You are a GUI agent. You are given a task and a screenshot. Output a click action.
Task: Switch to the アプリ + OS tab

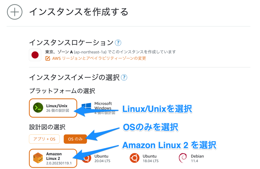[44, 139]
